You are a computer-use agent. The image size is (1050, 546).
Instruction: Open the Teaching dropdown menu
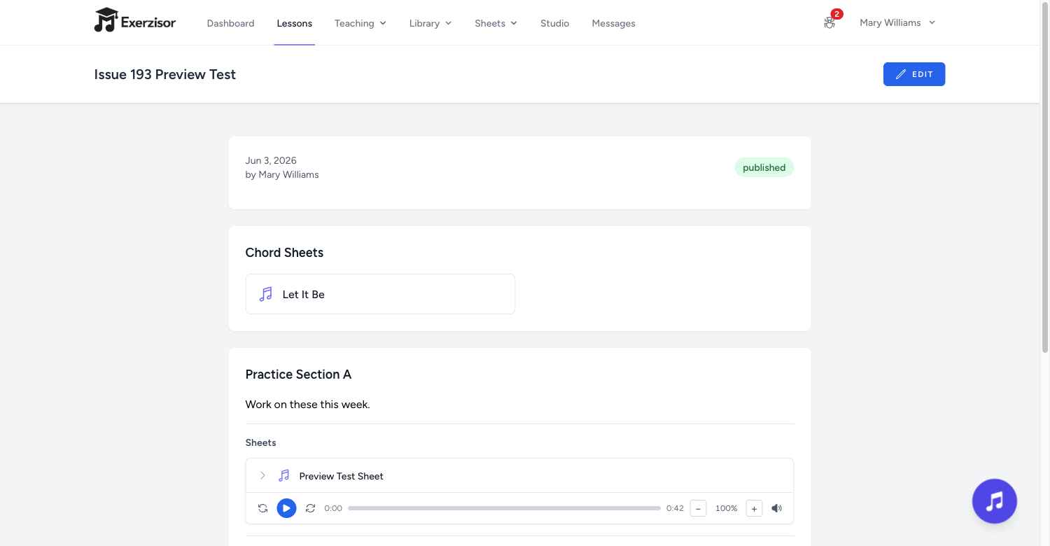(x=360, y=23)
